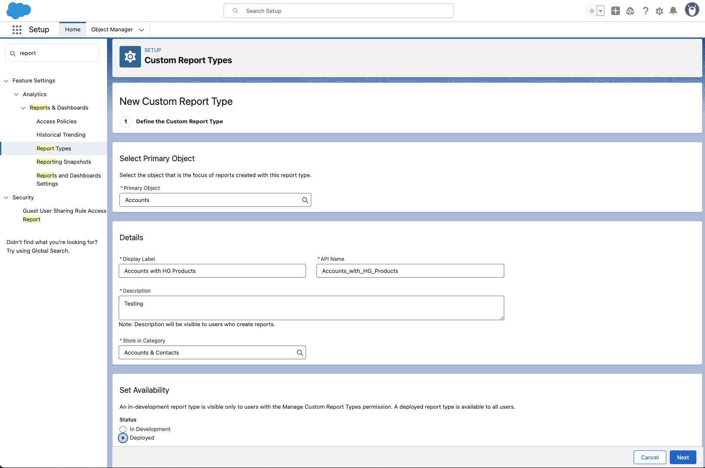
Task: Open the help question mark icon
Action: [645, 11]
